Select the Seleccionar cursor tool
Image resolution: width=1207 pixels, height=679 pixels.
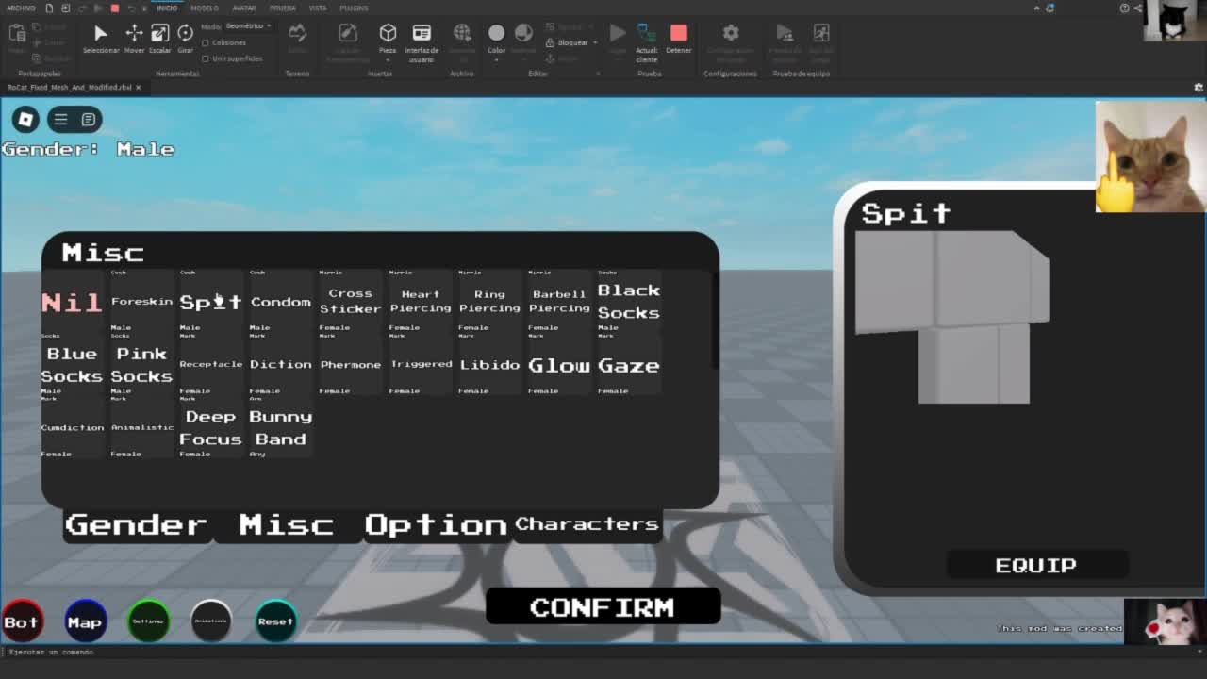point(100,36)
